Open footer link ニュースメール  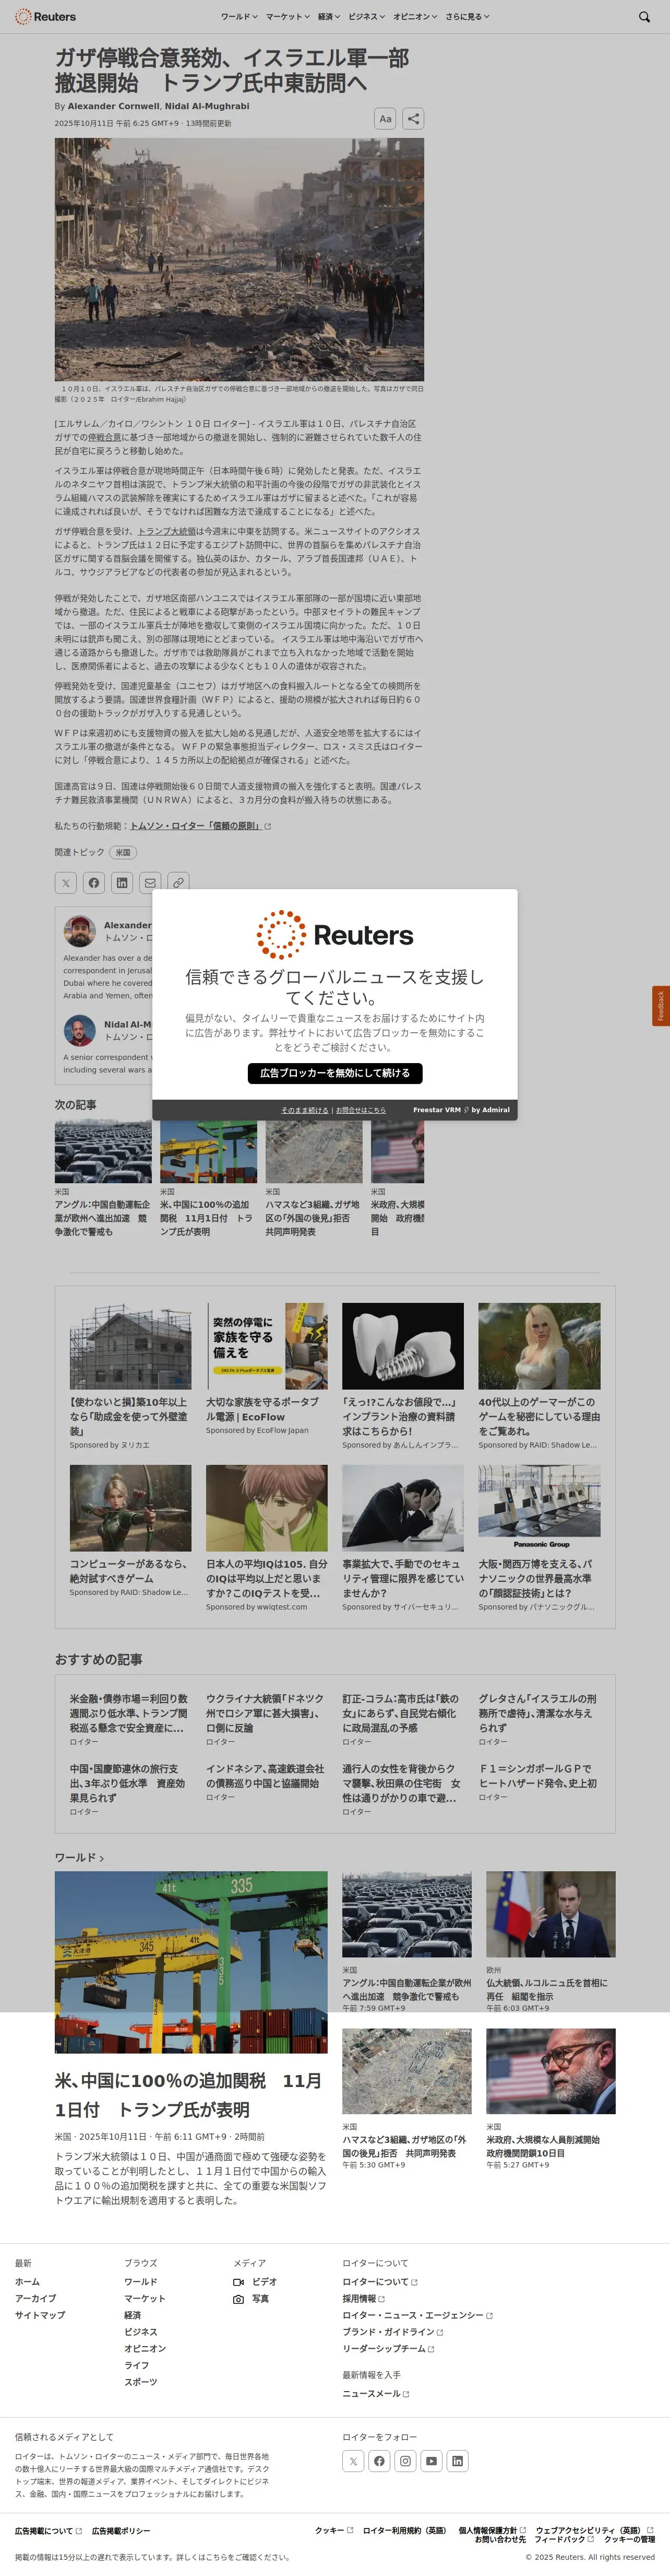[375, 2393]
